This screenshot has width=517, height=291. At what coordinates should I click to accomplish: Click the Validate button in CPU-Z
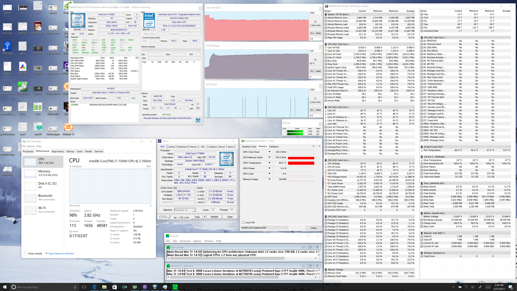(214, 217)
